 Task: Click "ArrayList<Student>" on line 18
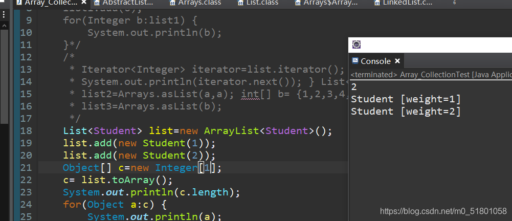tap(260, 131)
